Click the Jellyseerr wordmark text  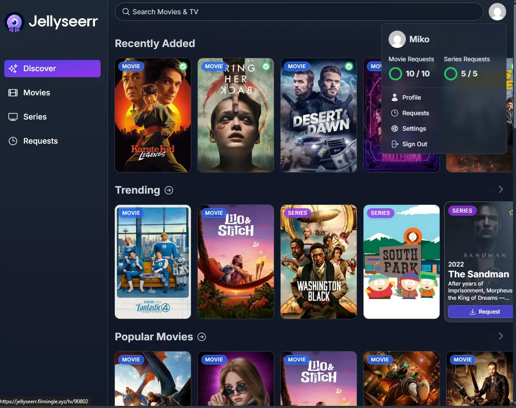coord(63,22)
